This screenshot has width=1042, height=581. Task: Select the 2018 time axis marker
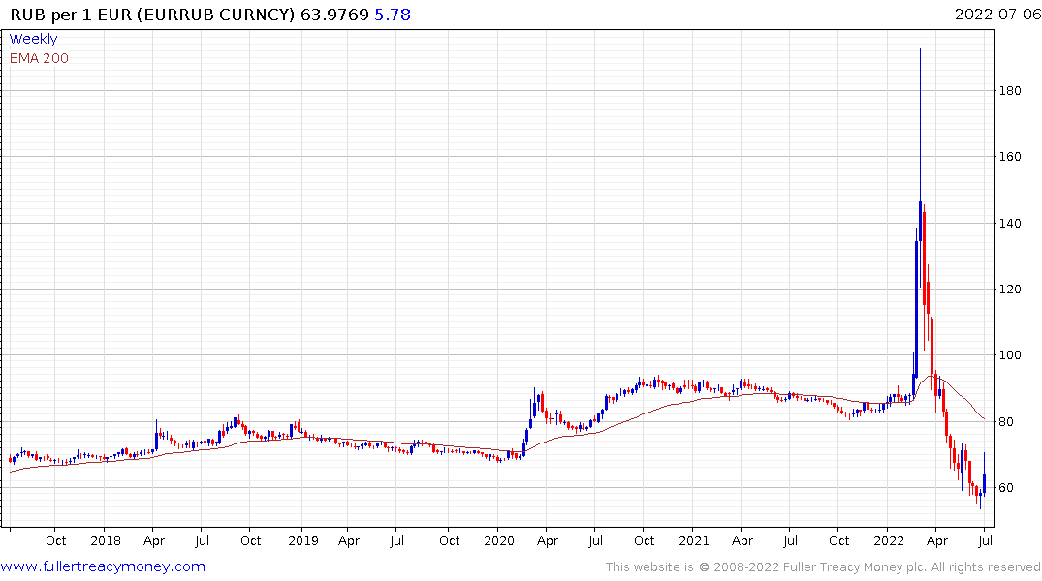point(106,540)
